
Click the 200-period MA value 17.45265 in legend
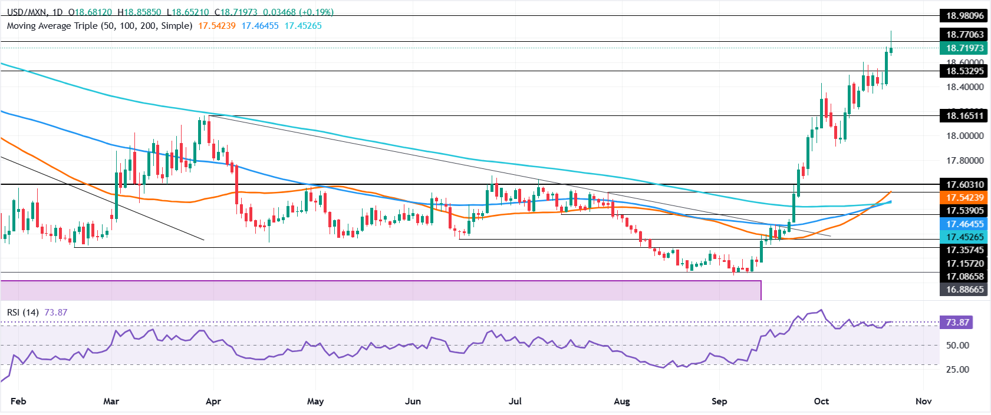(303, 25)
